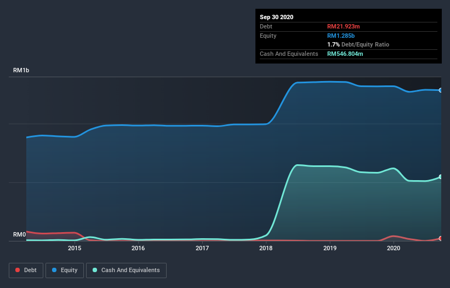Image resolution: width=450 pixels, height=288 pixels.
Task: Click the RM21.923m debt value
Action: 343,26
